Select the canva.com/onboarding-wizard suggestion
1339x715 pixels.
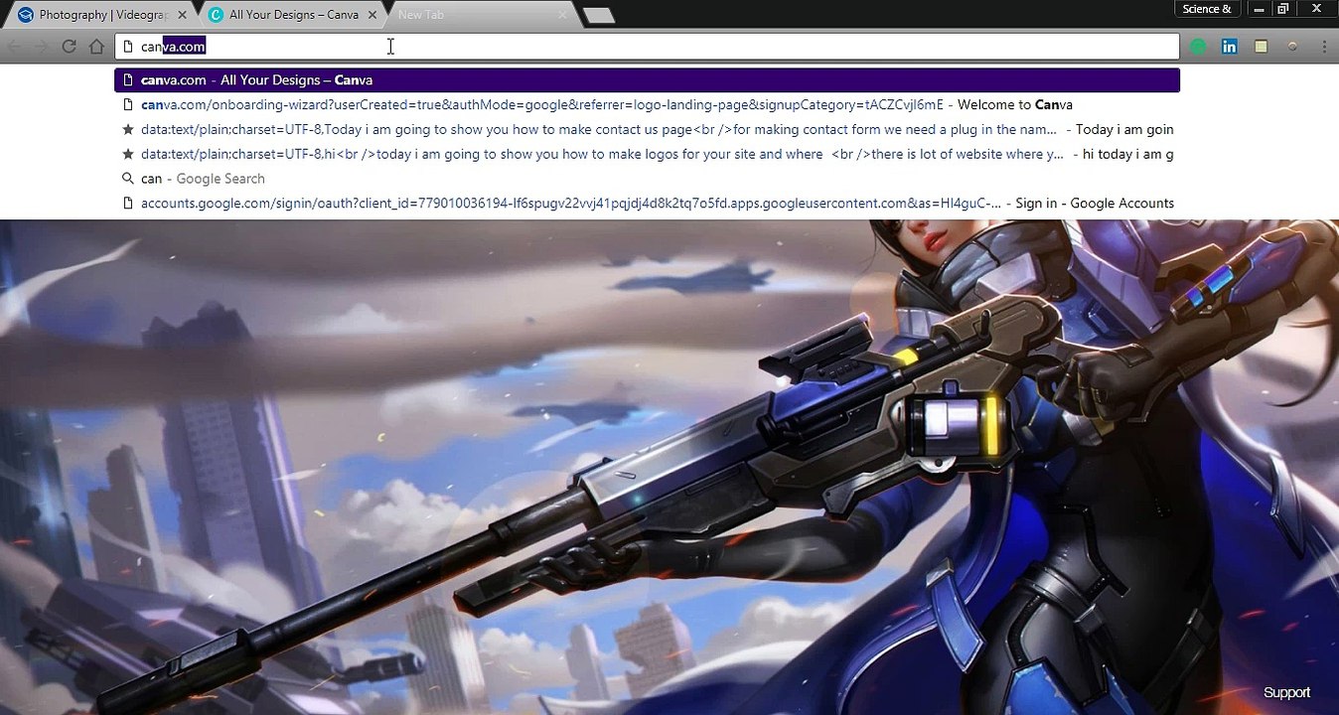point(647,104)
